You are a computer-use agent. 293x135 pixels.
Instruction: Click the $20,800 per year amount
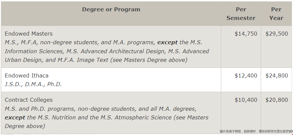click(277, 100)
